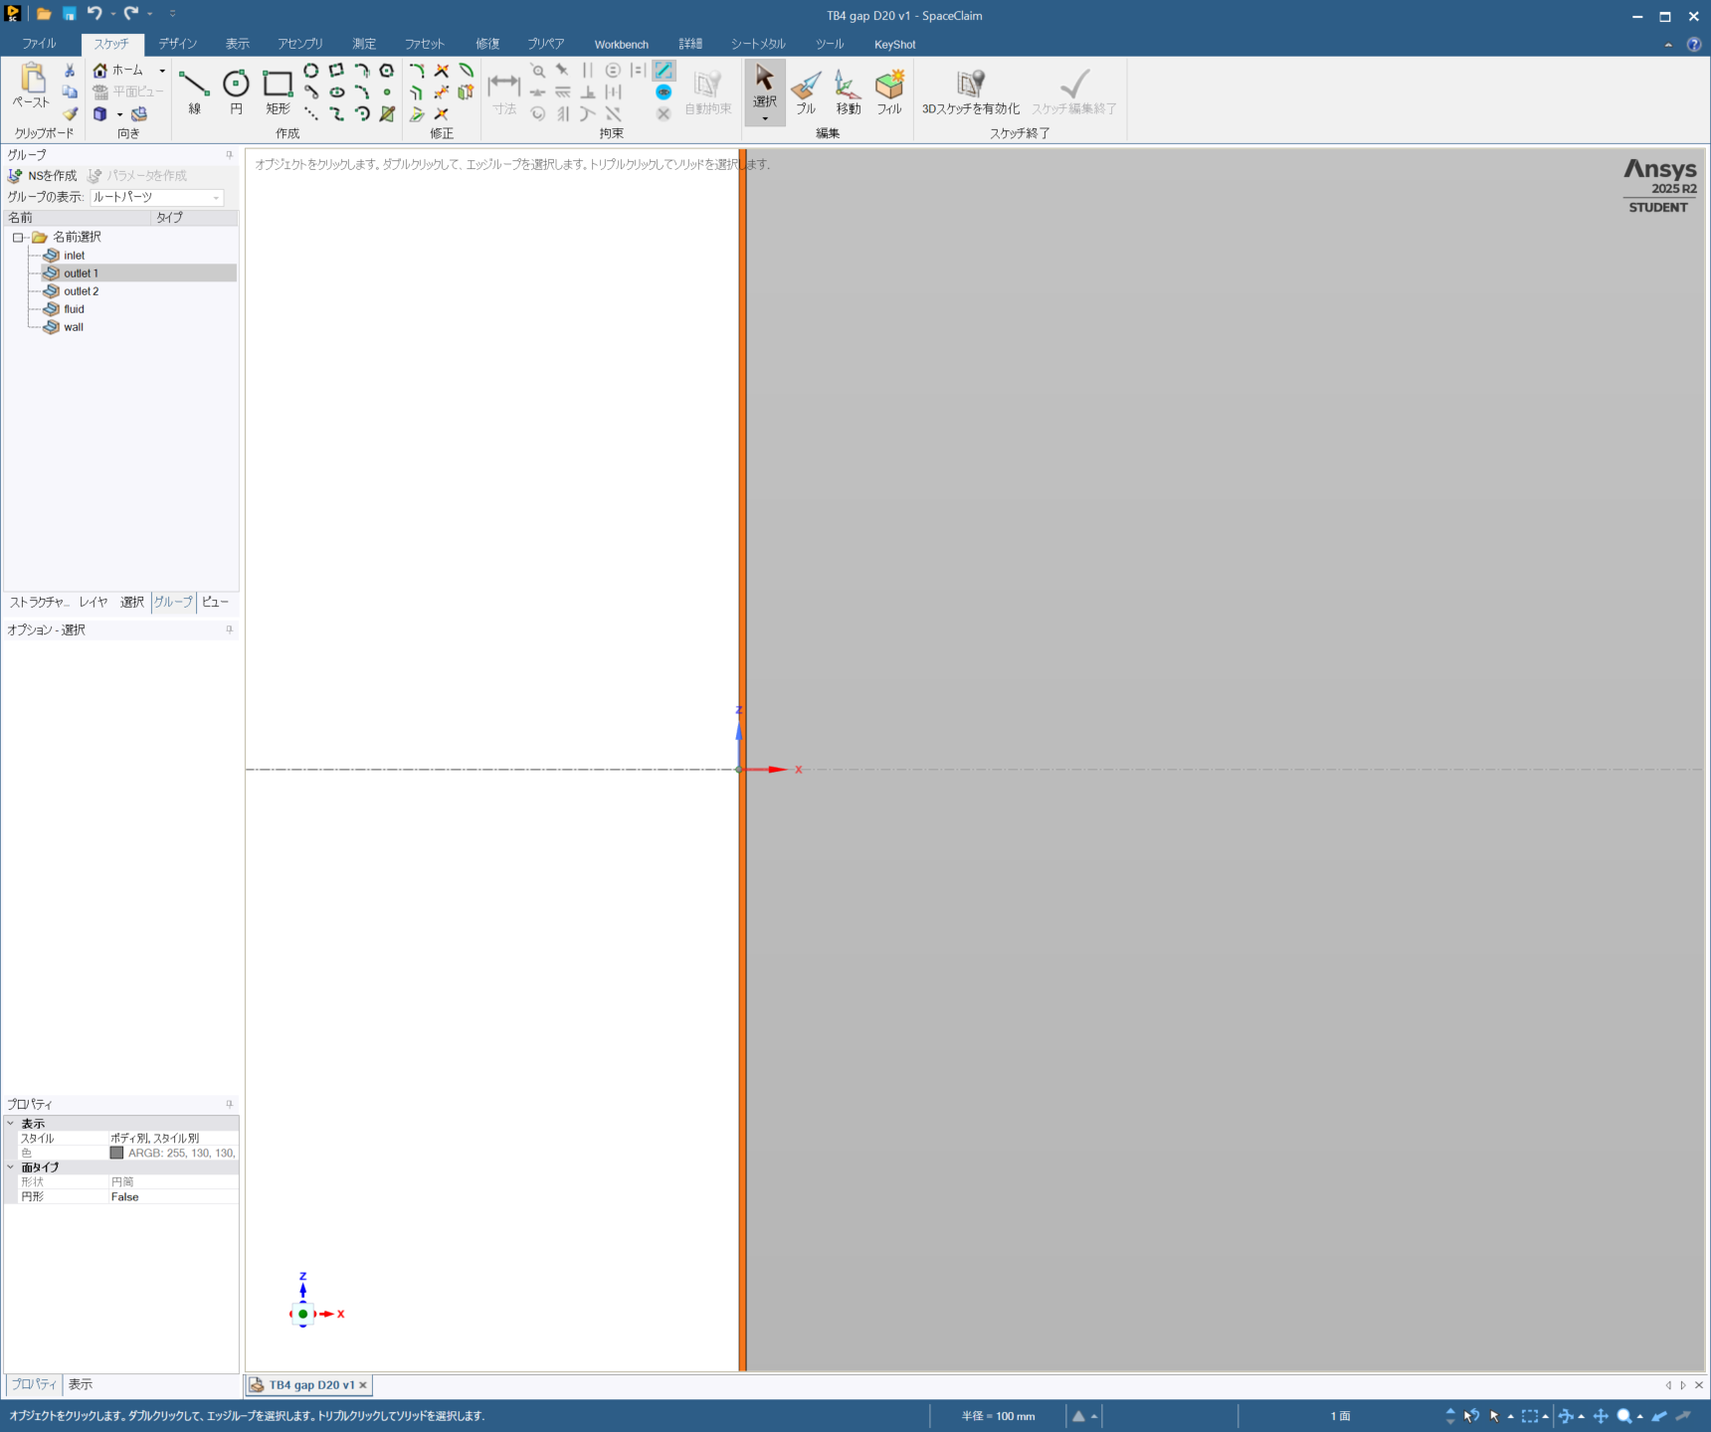Toggle the highlighted sketch constraint display button
The height and width of the screenshot is (1432, 1711).
coord(664,71)
